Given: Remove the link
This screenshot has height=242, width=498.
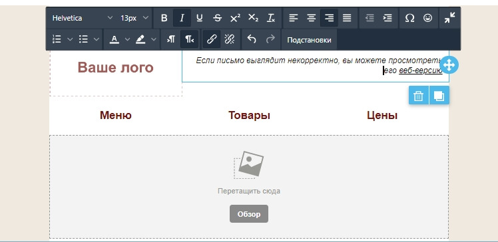Looking at the screenshot, I should 229,39.
